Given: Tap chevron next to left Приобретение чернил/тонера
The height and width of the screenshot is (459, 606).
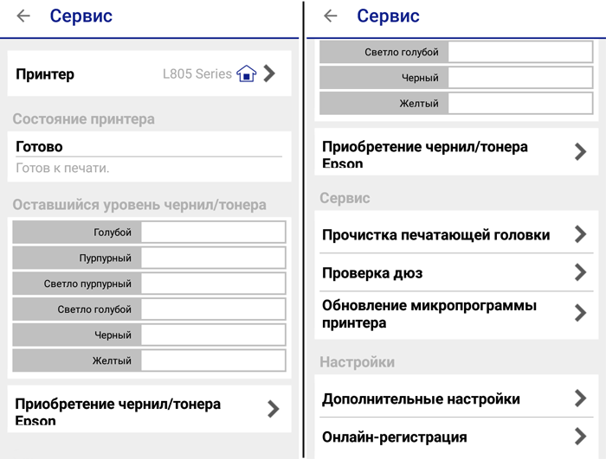Looking at the screenshot, I should coord(274,409).
